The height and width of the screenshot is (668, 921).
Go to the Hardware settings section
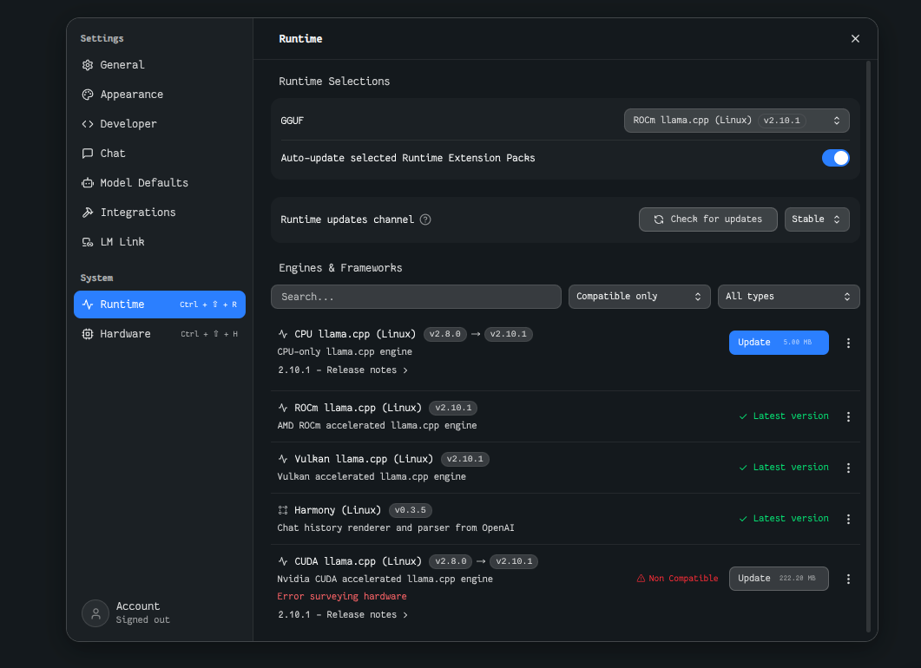tap(125, 334)
